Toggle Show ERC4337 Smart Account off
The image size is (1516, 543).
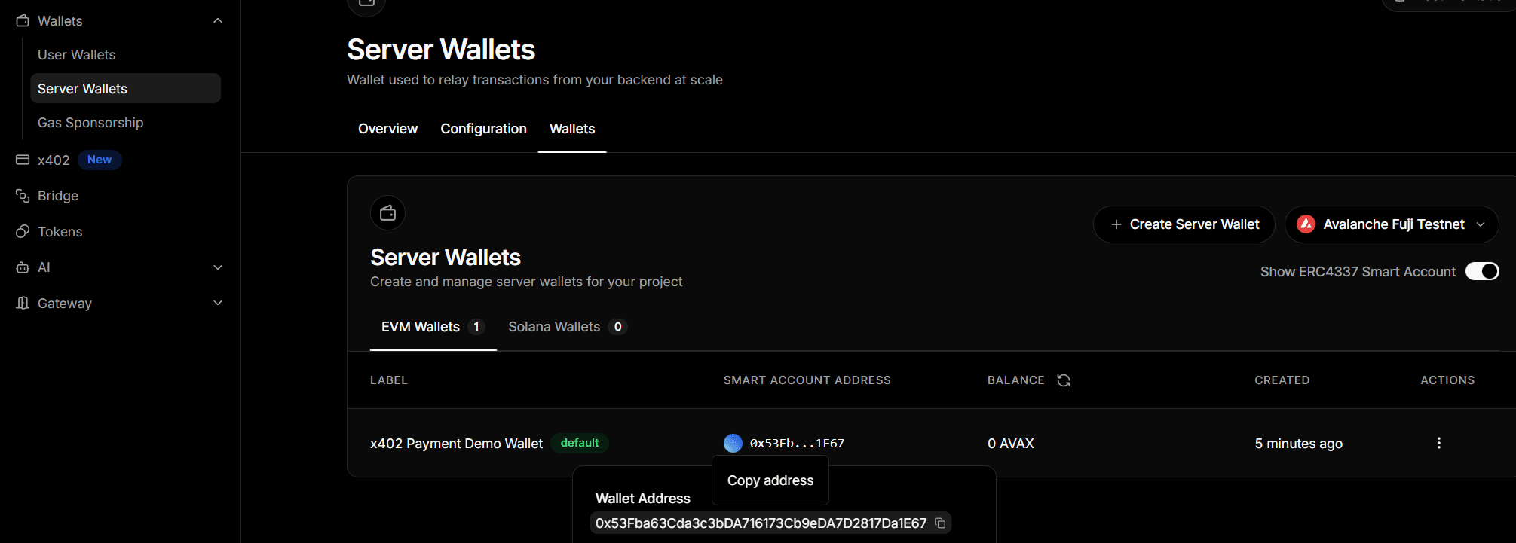pyautogui.click(x=1482, y=271)
